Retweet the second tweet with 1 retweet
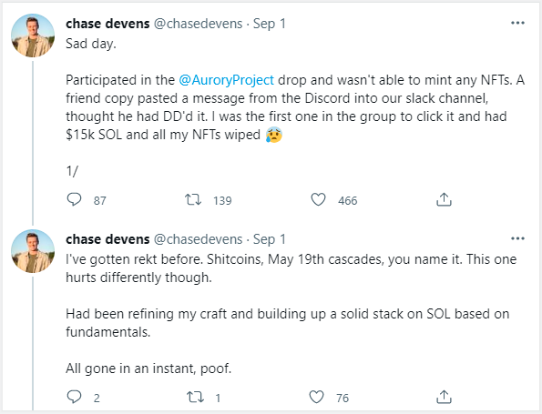 [195, 397]
